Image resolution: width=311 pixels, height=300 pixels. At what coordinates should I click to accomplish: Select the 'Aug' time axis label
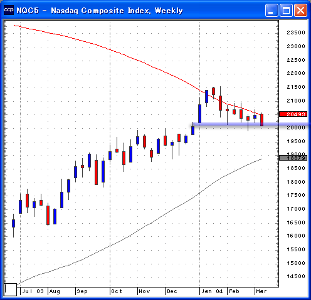point(55,291)
